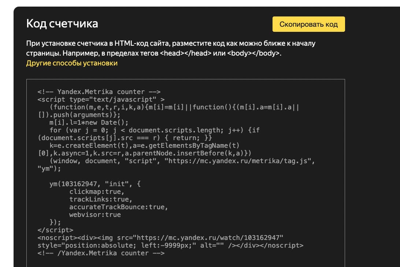Click the '[]).push(arguments)};' code line
The height and width of the screenshot is (267, 400).
(79, 115)
